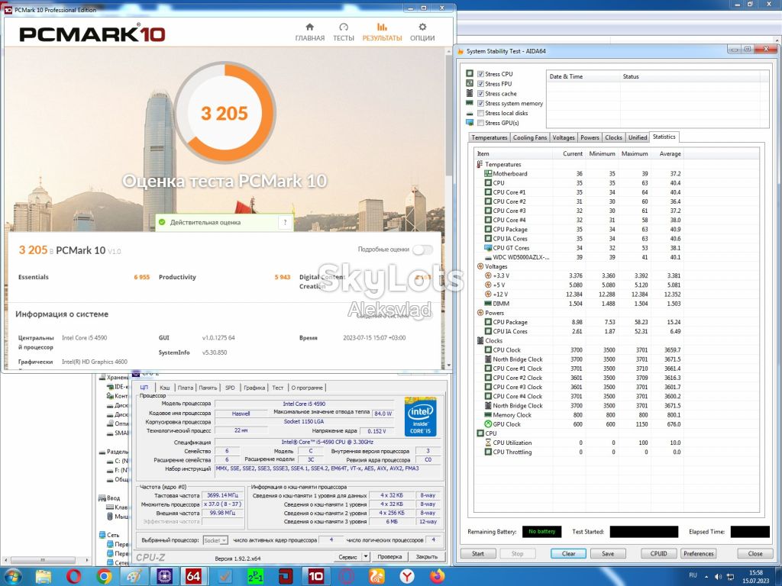
Task: Open Voltages tab in AIDA64
Action: pos(564,137)
